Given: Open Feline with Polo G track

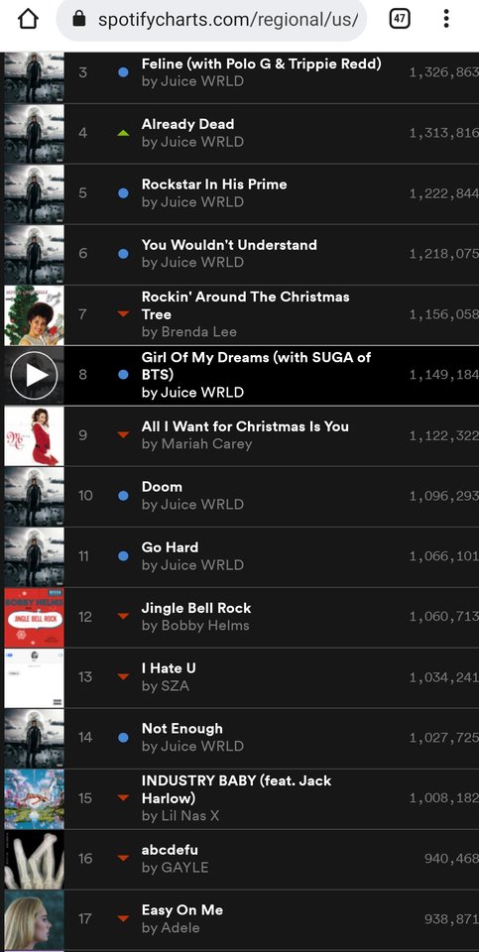Looking at the screenshot, I should 262,63.
